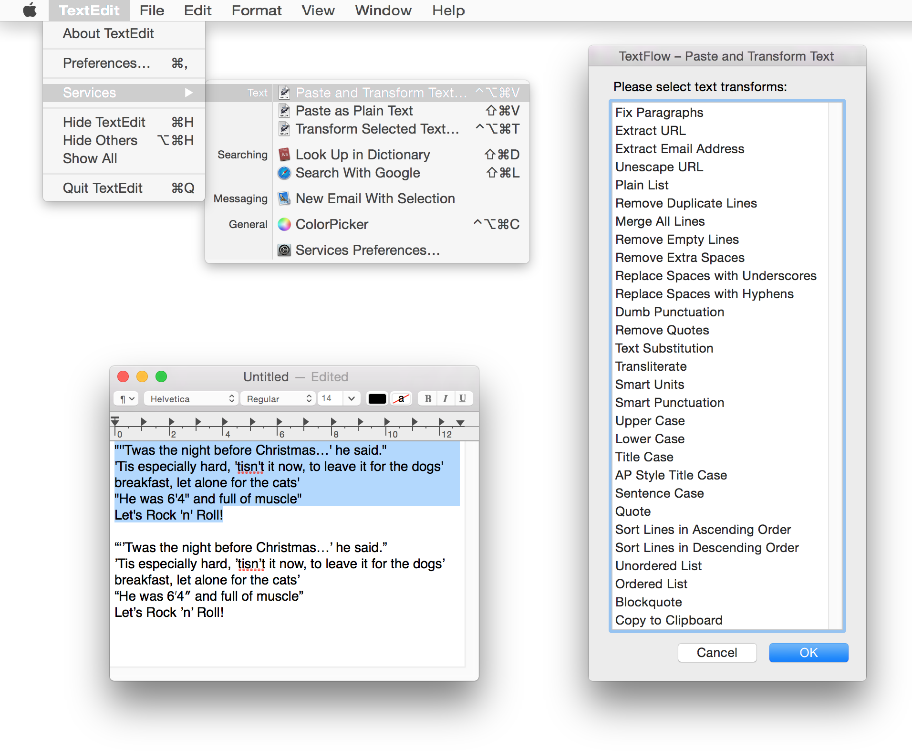Toggle Italic formatting in the toolbar
This screenshot has height=751, width=912.
[x=445, y=399]
